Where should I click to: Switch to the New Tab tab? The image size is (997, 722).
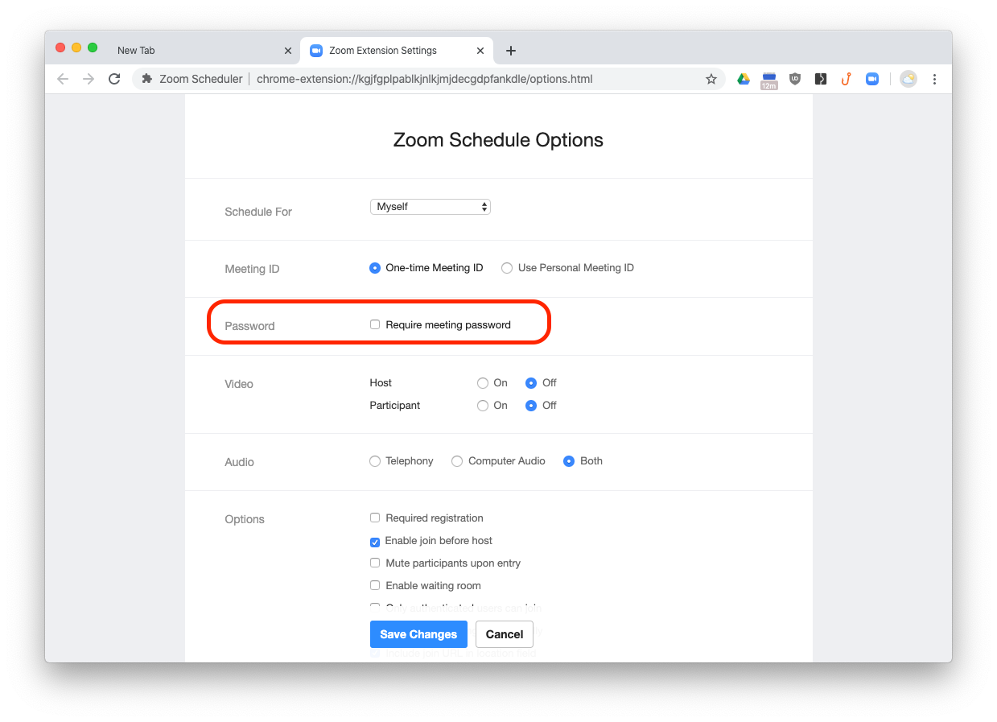pos(204,50)
